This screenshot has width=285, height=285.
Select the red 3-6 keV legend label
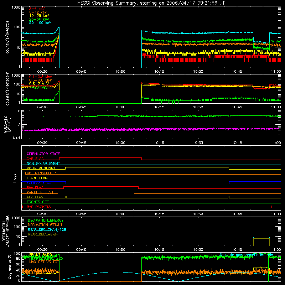(37, 9)
